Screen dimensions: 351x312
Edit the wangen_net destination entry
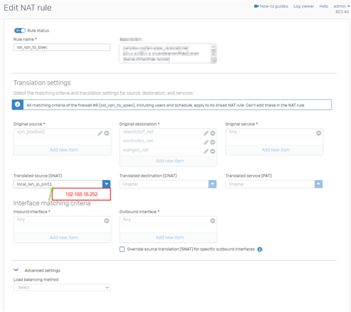206,151
